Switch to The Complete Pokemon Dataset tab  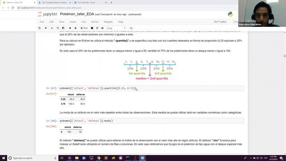55,3
